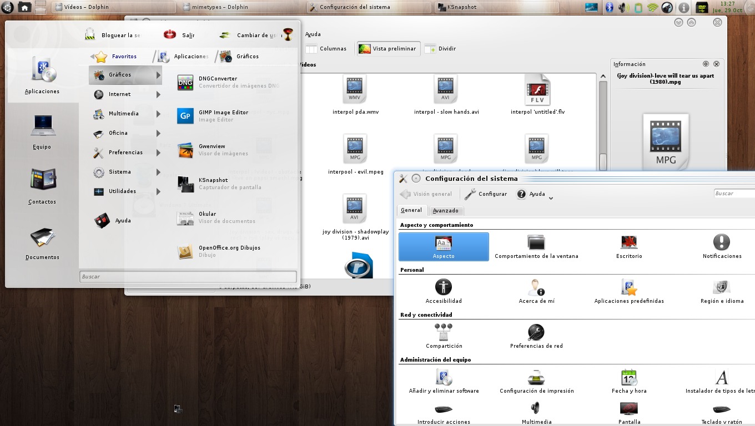Screen dimensions: 755x426
Task: Launch OpenOffice.org Dibujos
Action: (228, 251)
